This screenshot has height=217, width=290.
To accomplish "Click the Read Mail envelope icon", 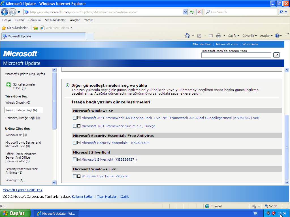I will (x=211, y=36).
